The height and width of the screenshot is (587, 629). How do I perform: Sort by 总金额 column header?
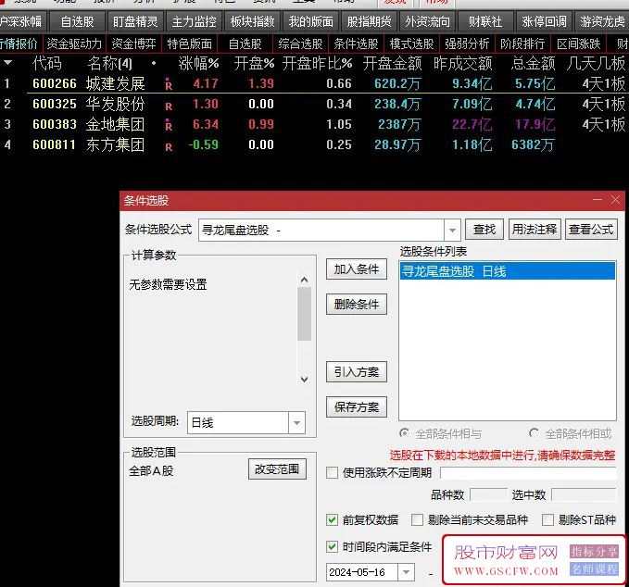(534, 63)
